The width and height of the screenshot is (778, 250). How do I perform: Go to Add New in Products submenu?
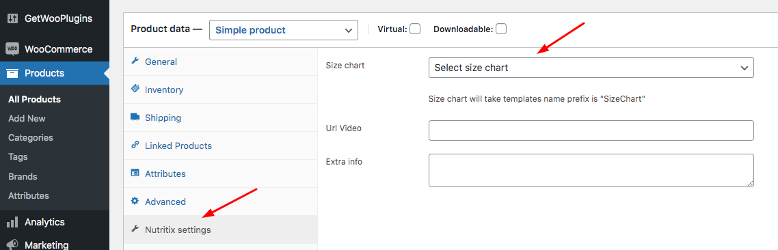tap(27, 119)
